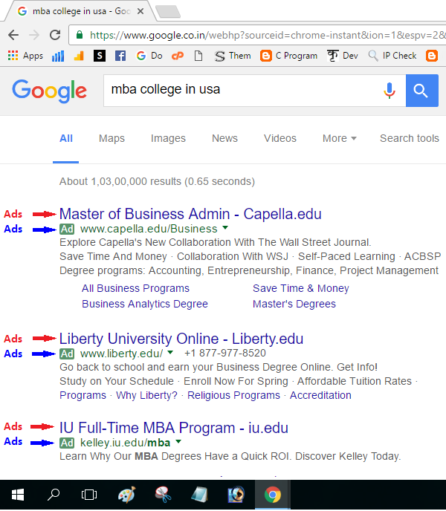Click the 'About 1,03,00,000 results' text
This screenshot has height=511, width=446.
[157, 181]
